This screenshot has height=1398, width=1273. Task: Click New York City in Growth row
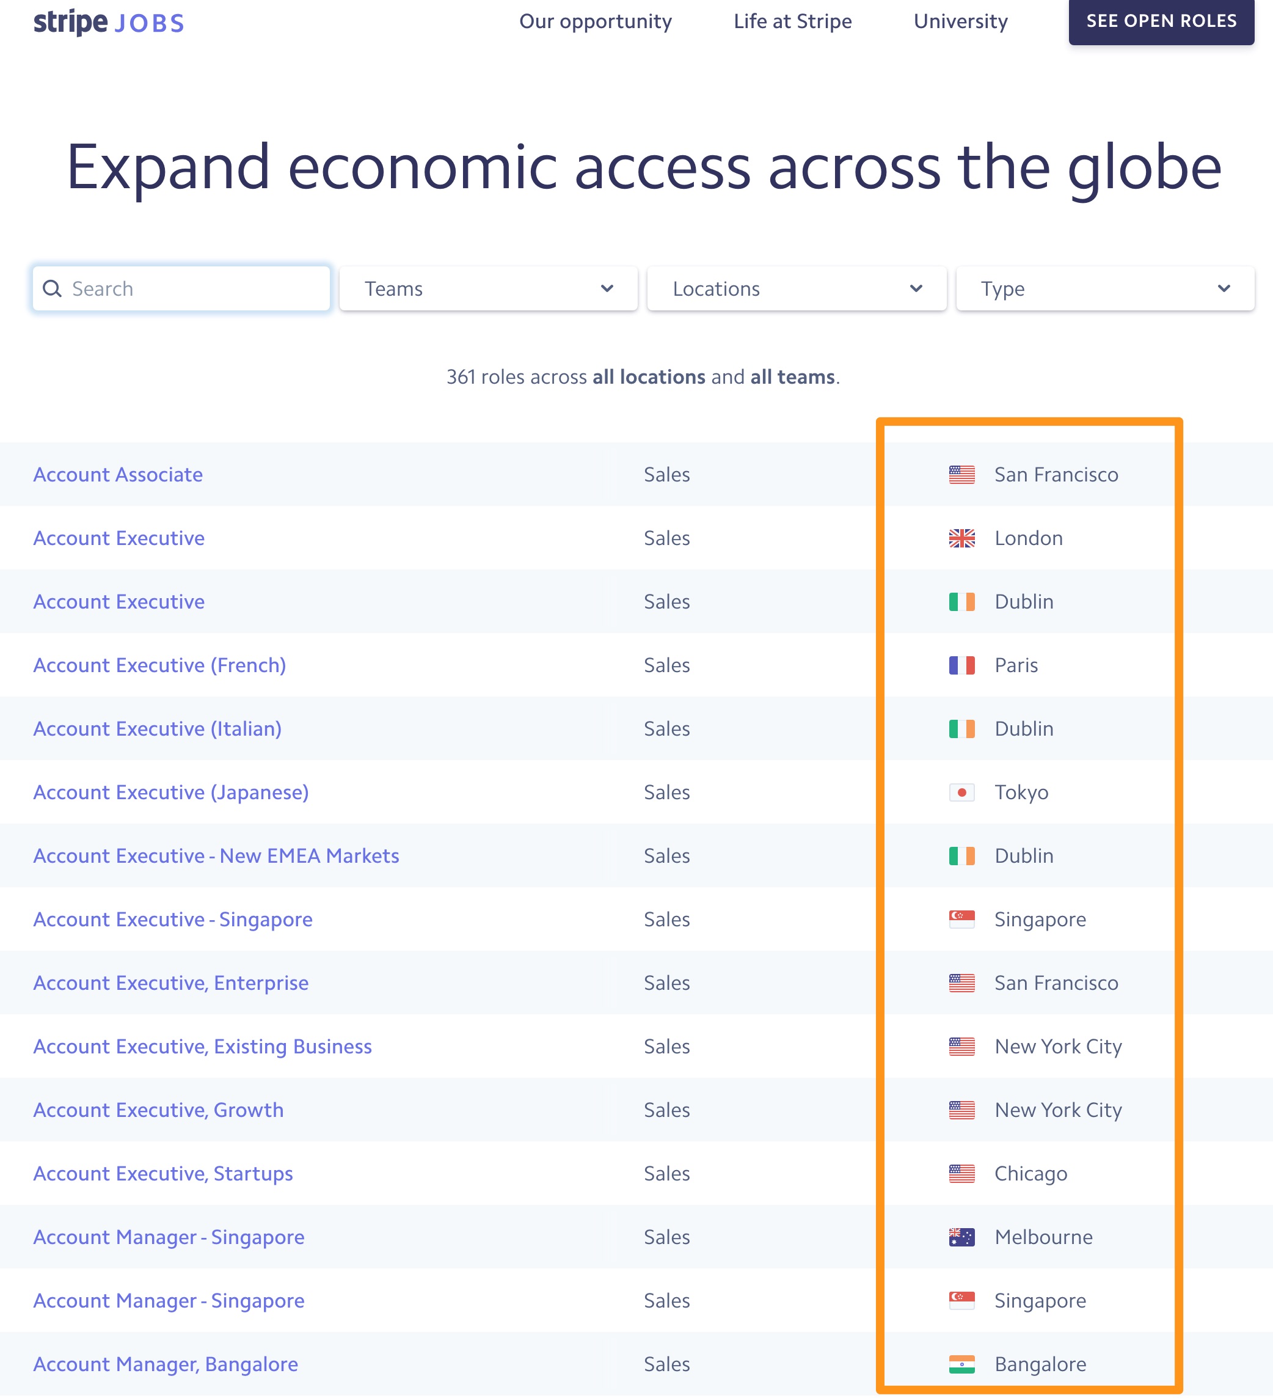[x=1058, y=1110]
